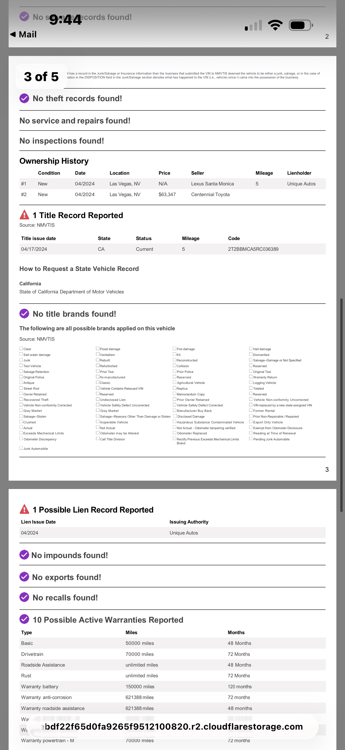Tap the 3 of 5 page indicator

point(41,77)
